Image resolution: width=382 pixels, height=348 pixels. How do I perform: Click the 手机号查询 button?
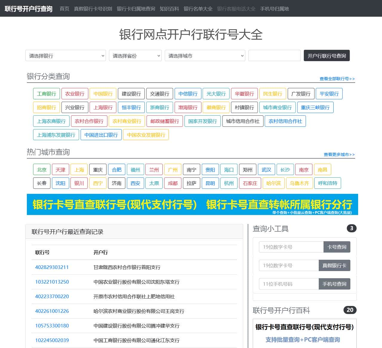[x=335, y=284]
